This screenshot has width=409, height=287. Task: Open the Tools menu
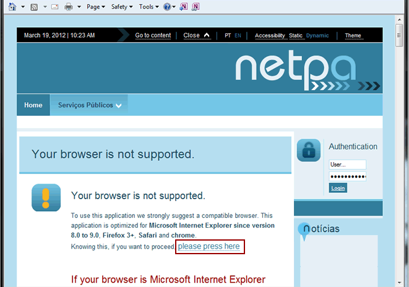[x=149, y=7]
